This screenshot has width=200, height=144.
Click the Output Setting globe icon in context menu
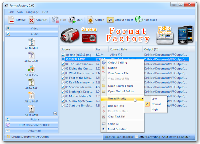[x=104, y=62]
